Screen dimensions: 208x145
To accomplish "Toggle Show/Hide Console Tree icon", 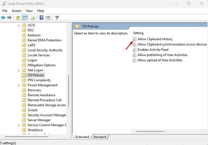I will click(25, 18).
